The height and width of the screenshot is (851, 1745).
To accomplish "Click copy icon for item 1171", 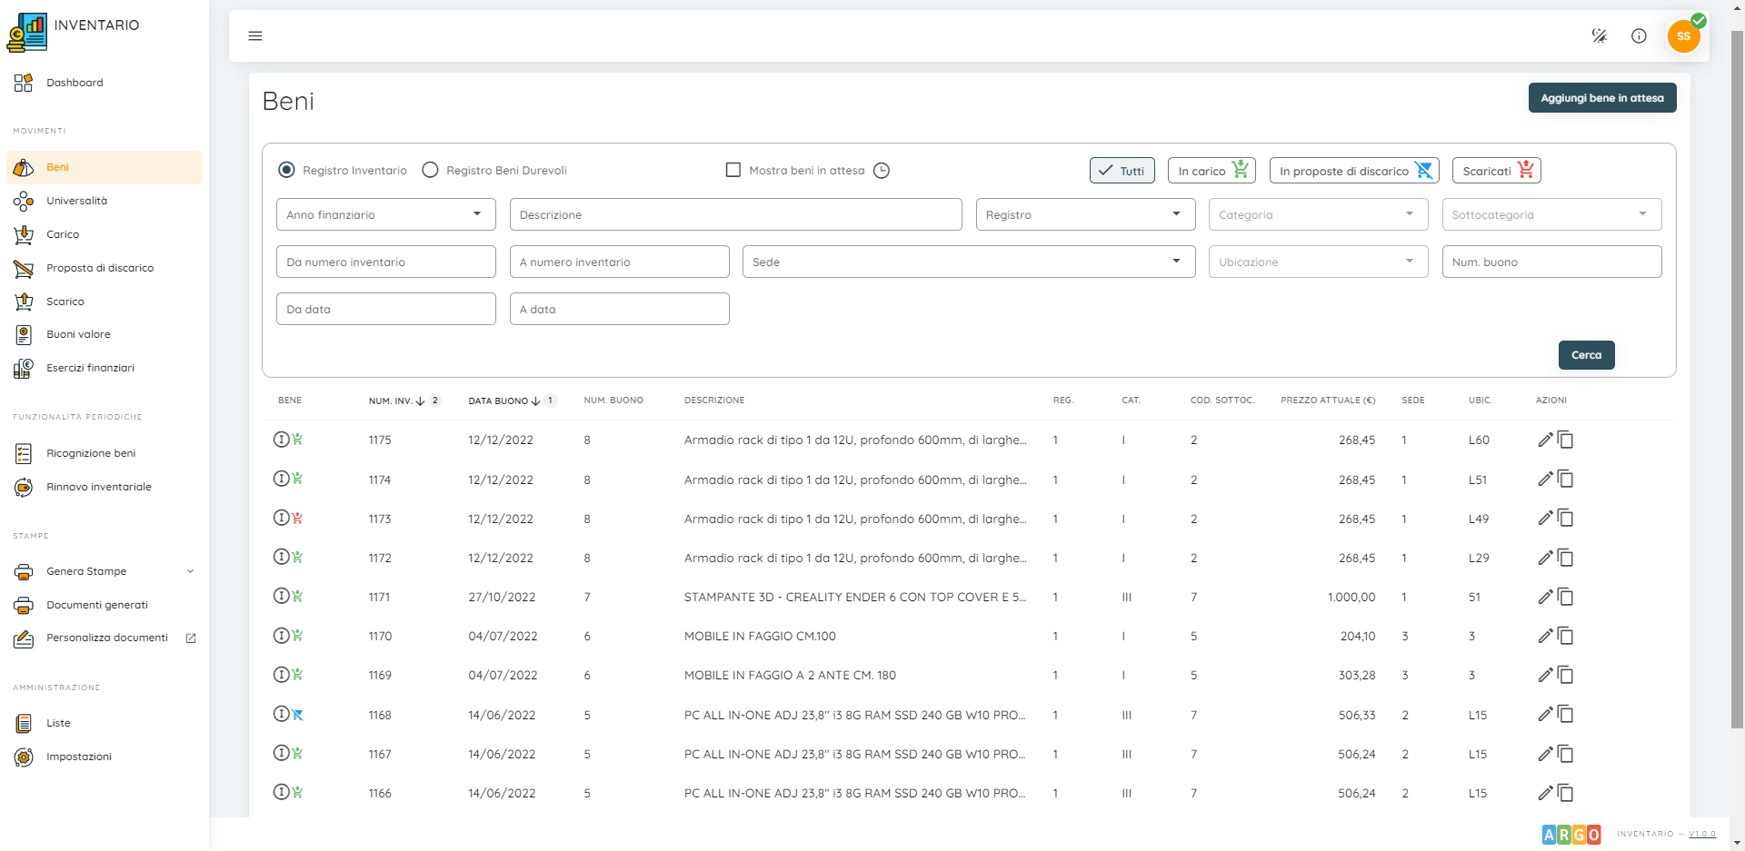I will click(1566, 598).
